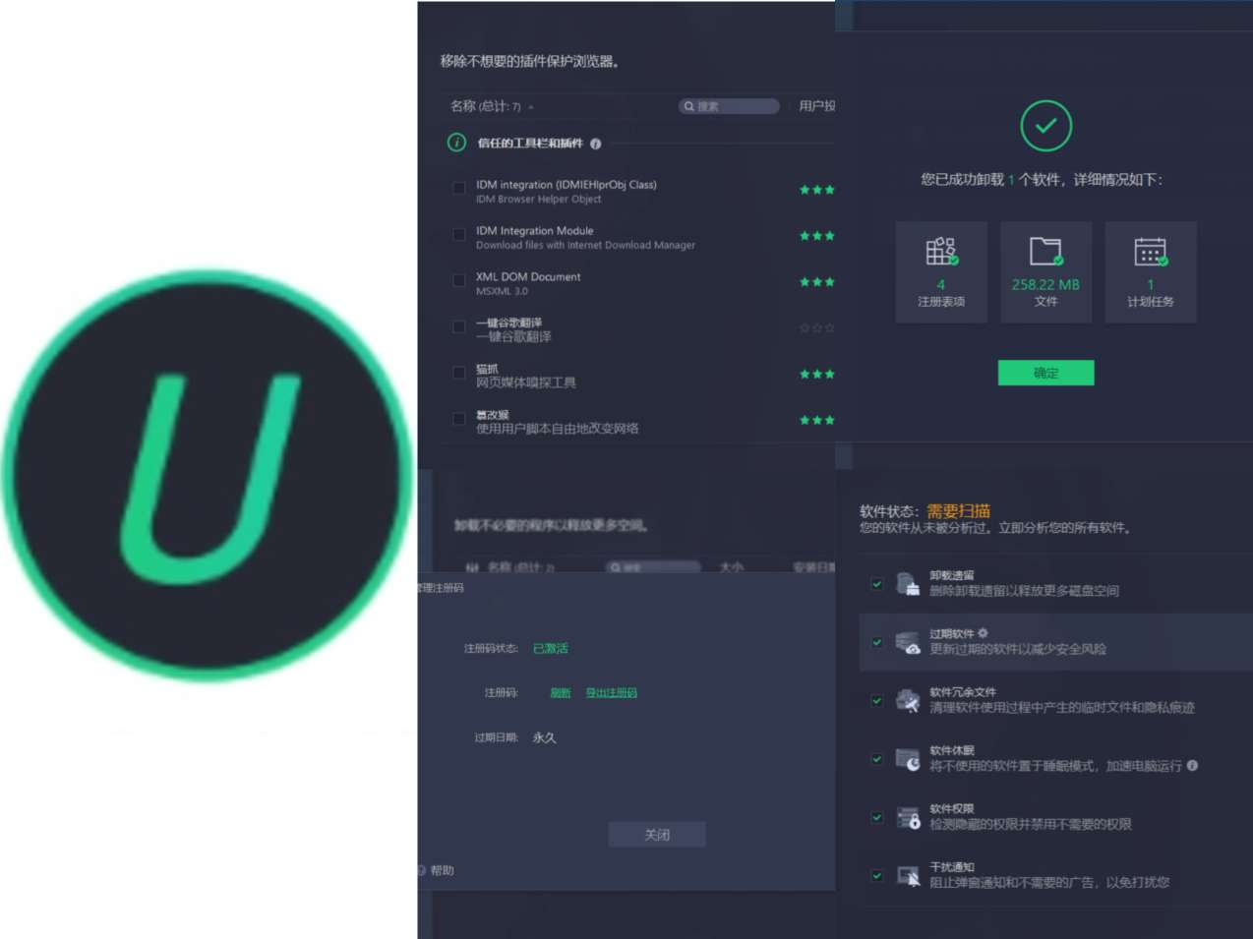Click the IDM Browser Helper Object description

coord(539,200)
